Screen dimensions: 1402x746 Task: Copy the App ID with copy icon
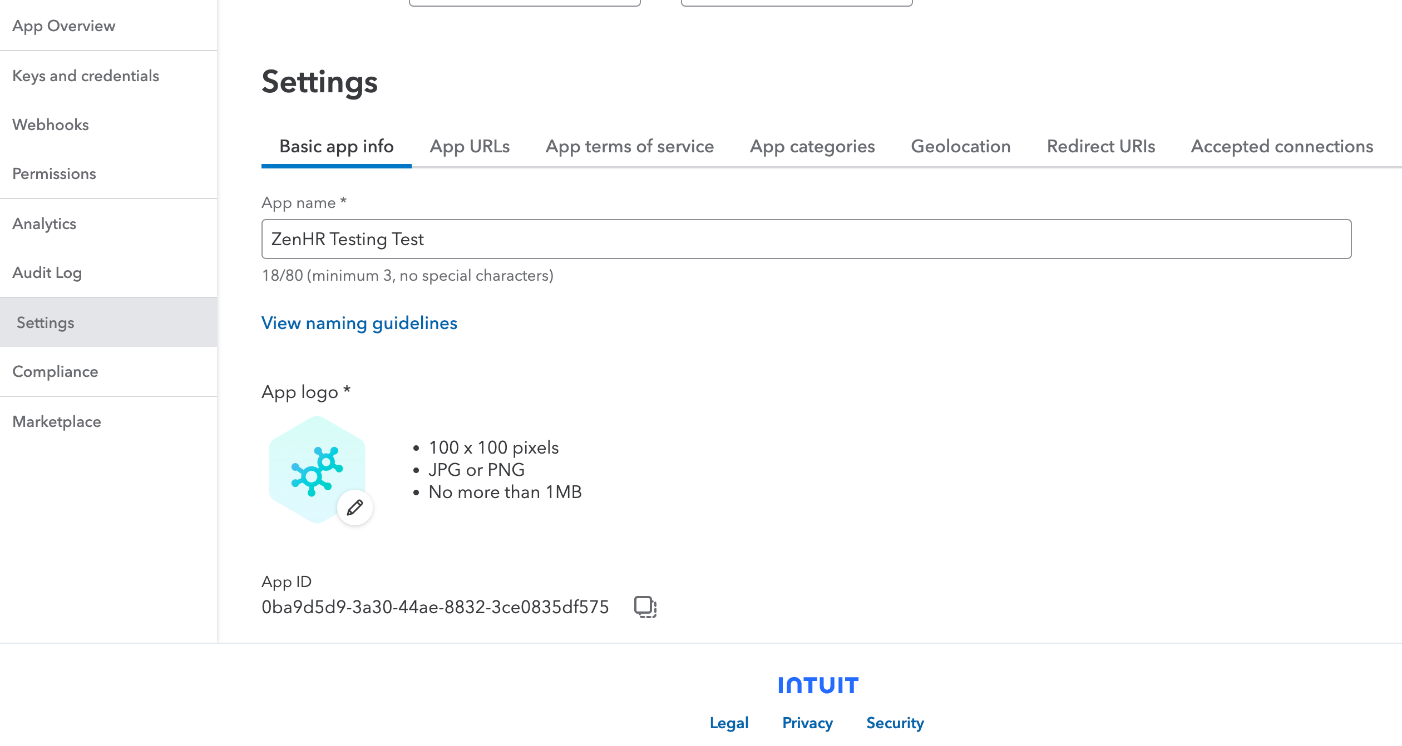(645, 606)
